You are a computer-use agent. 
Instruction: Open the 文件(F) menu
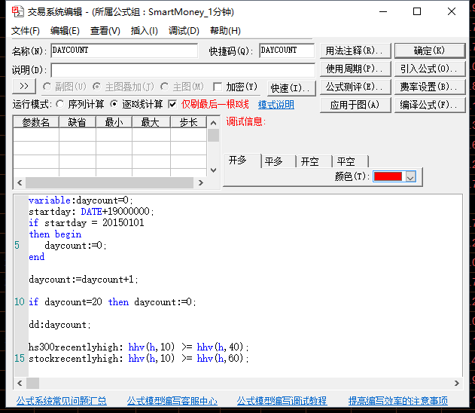[26, 31]
